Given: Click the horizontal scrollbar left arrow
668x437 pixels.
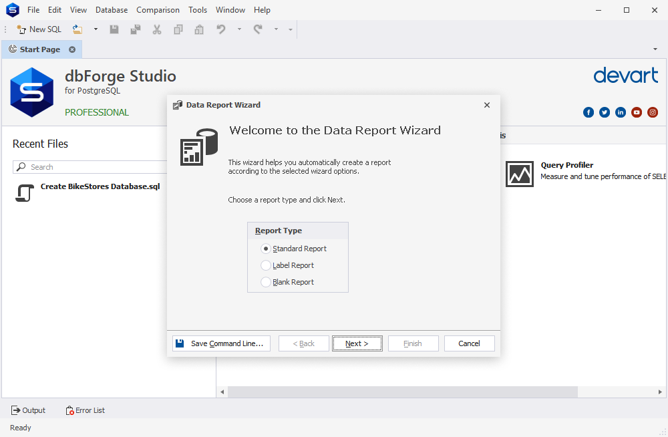Looking at the screenshot, I should 222,392.
